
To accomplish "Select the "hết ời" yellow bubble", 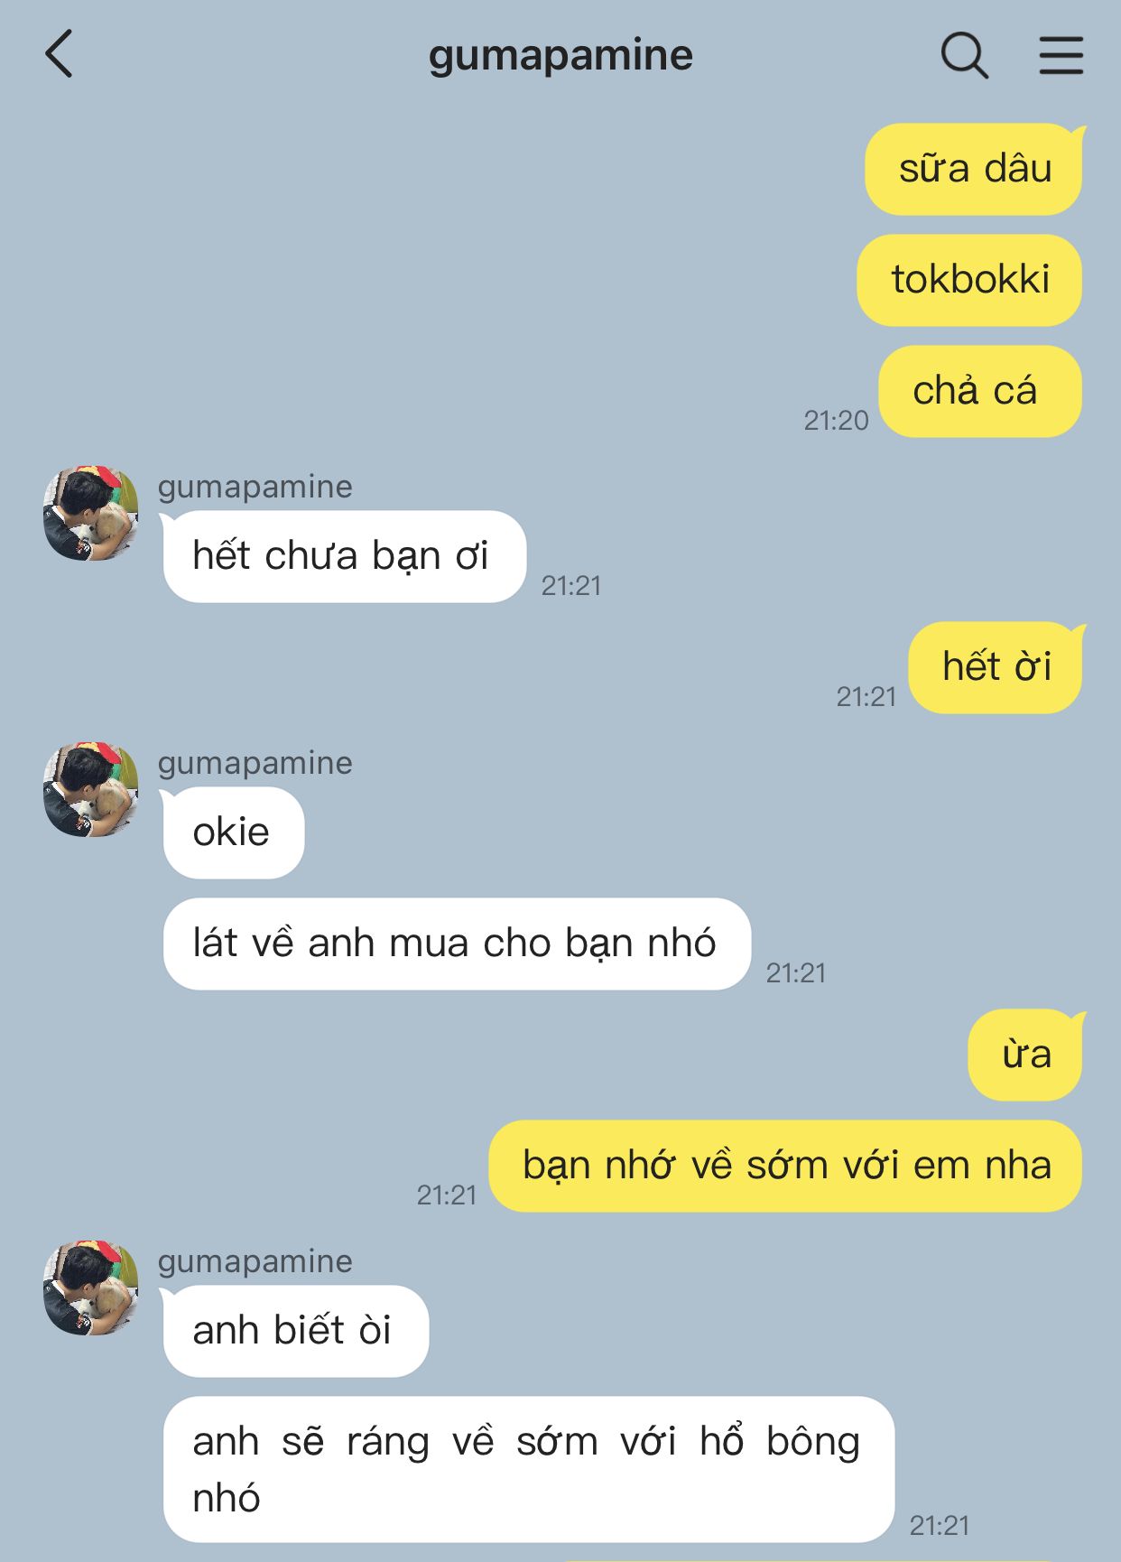I will [x=996, y=667].
